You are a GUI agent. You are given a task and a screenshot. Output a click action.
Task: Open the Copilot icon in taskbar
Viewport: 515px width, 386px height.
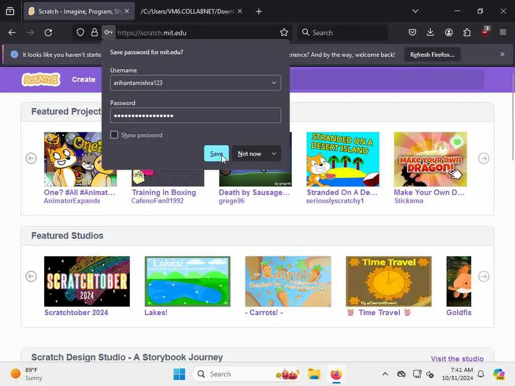click(x=499, y=374)
